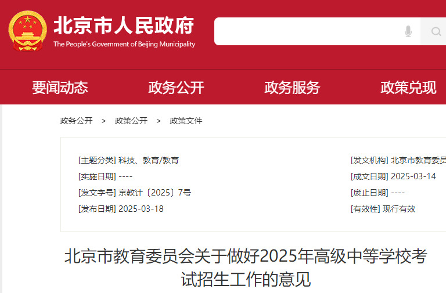446x293 pixels.
Task: Click the national emblem logo
Action: point(27,31)
